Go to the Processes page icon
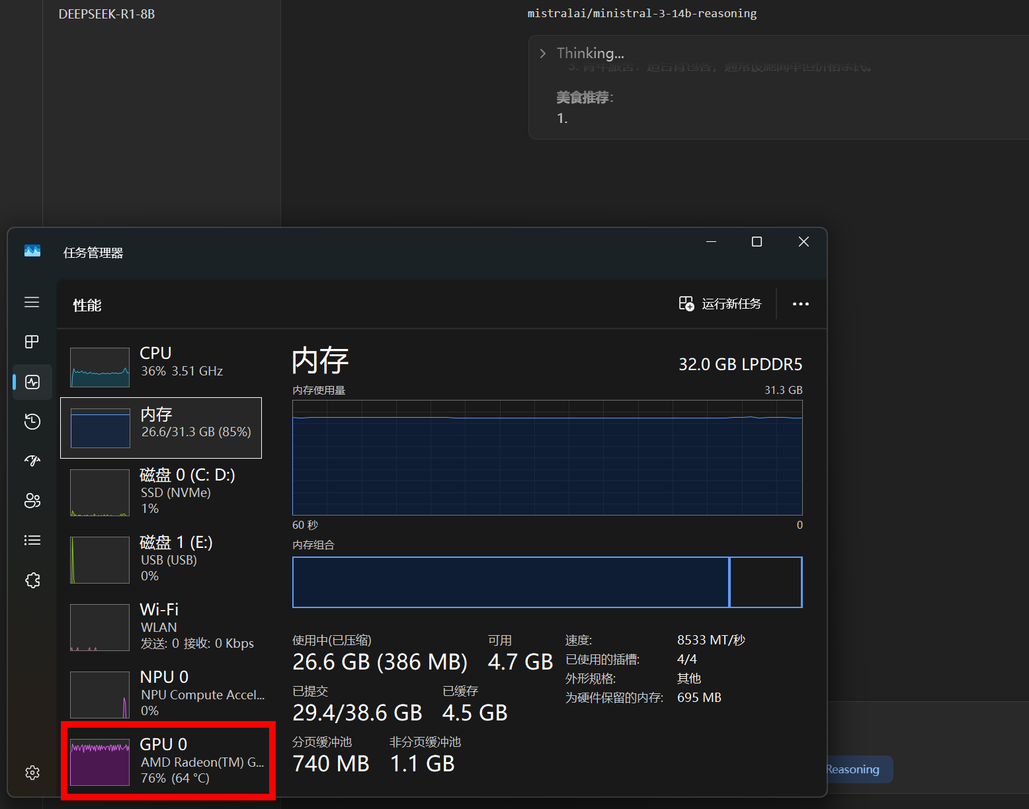Viewport: 1029px width, 809px height. 32,342
